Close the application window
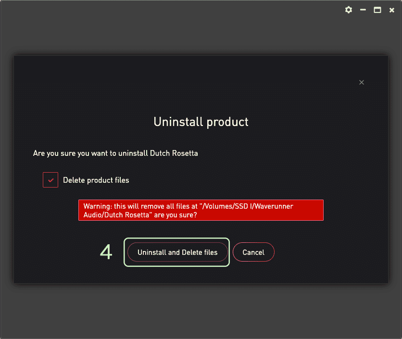402x339 pixels. pos(392,10)
